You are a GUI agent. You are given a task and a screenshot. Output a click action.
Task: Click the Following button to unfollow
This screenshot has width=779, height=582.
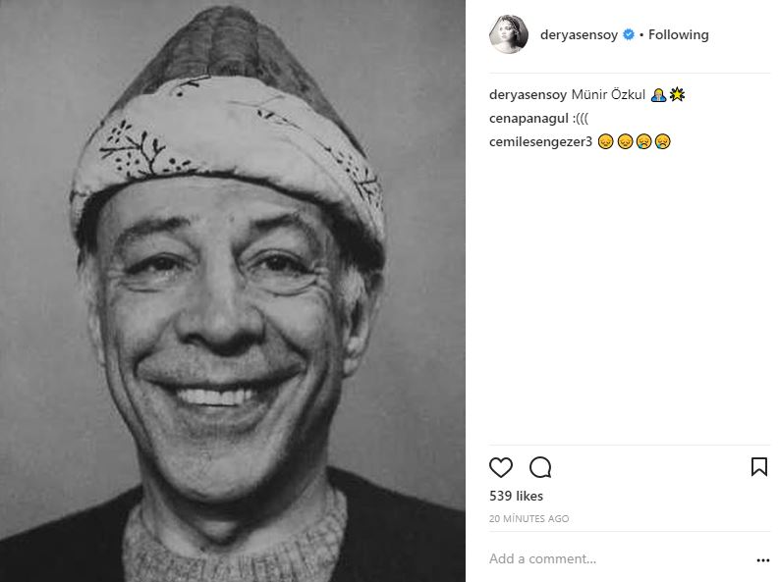(678, 35)
